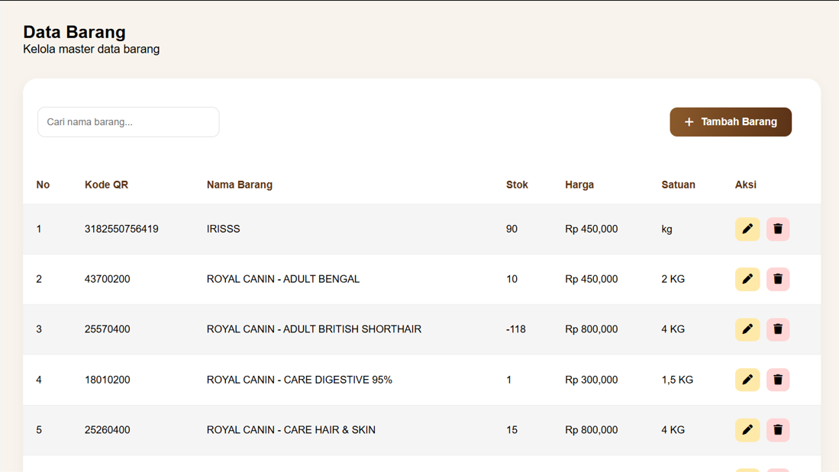839x472 pixels.
Task: Click ROYAL CANIN - CARE DIGESTIVE 95% name
Action: pos(299,380)
